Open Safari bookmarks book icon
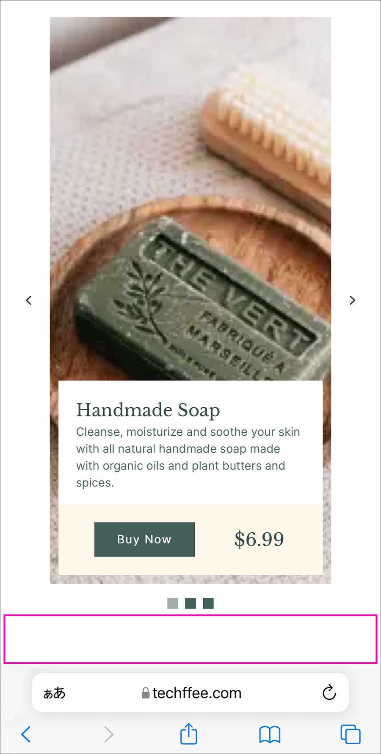This screenshot has height=754, width=381. point(270,735)
